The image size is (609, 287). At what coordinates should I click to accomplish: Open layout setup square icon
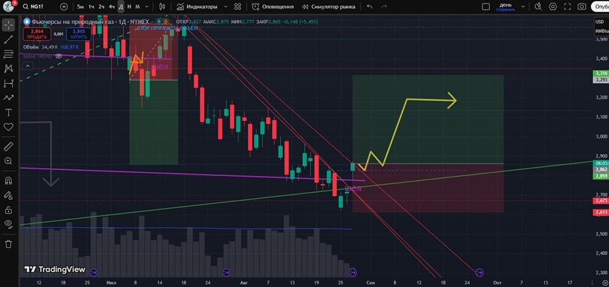coord(486,7)
